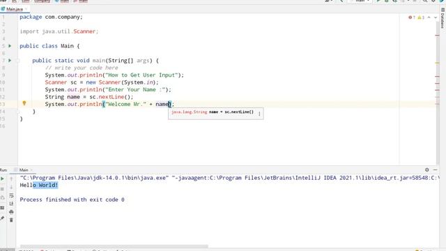This screenshot has width=446, height=251.
Task: Click the "How to Get User Input" string
Action: tap(141, 75)
